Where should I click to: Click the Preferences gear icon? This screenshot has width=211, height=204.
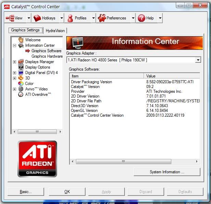click(102, 18)
